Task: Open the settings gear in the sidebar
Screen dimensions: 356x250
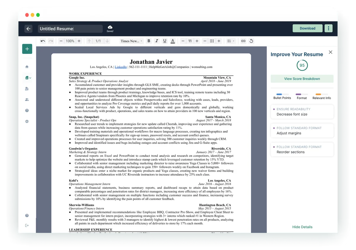Action: click(x=27, y=121)
